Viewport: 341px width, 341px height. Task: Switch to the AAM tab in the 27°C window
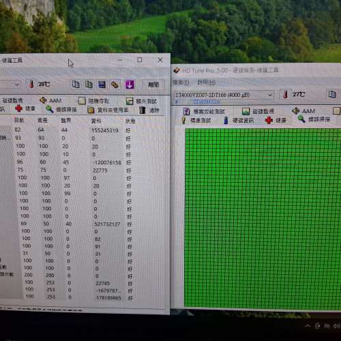click(x=303, y=111)
